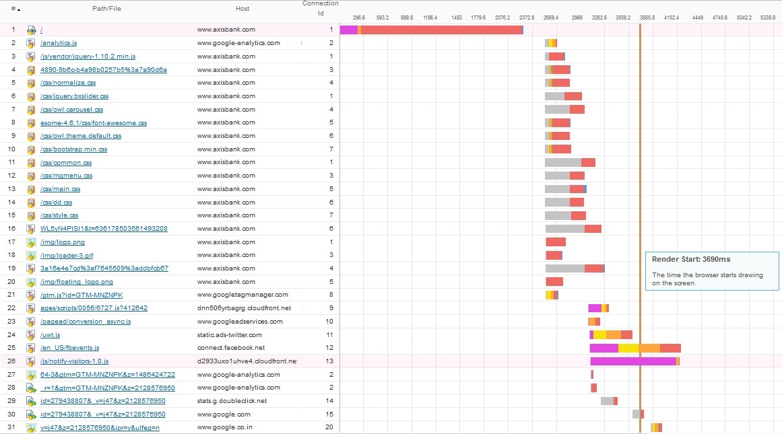Open id=279438807 link in row 29
The width and height of the screenshot is (782, 434).
103,401
